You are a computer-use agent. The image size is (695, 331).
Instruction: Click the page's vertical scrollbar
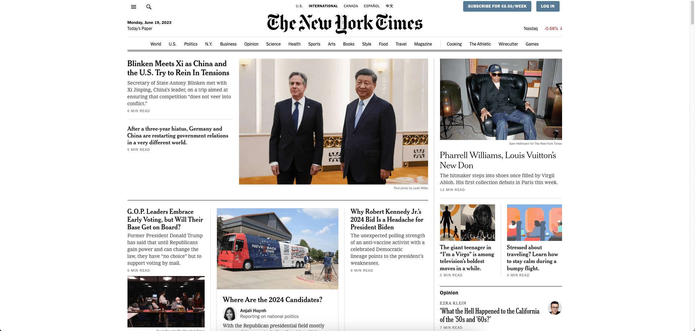pyautogui.click(x=692, y=165)
